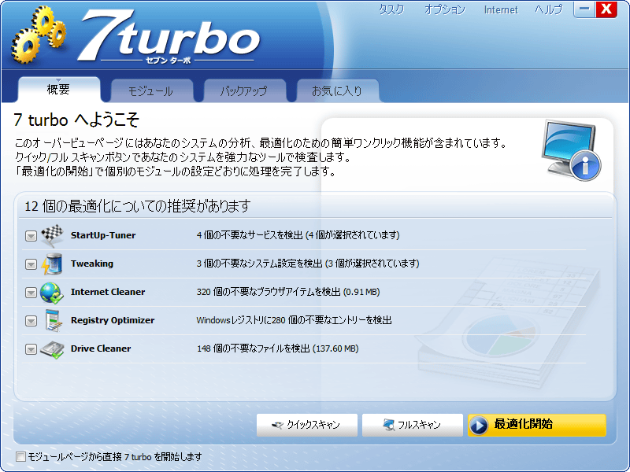The width and height of the screenshot is (630, 472).
Task: Click the 7 turbo へようこそ heading
Action: [x=76, y=120]
